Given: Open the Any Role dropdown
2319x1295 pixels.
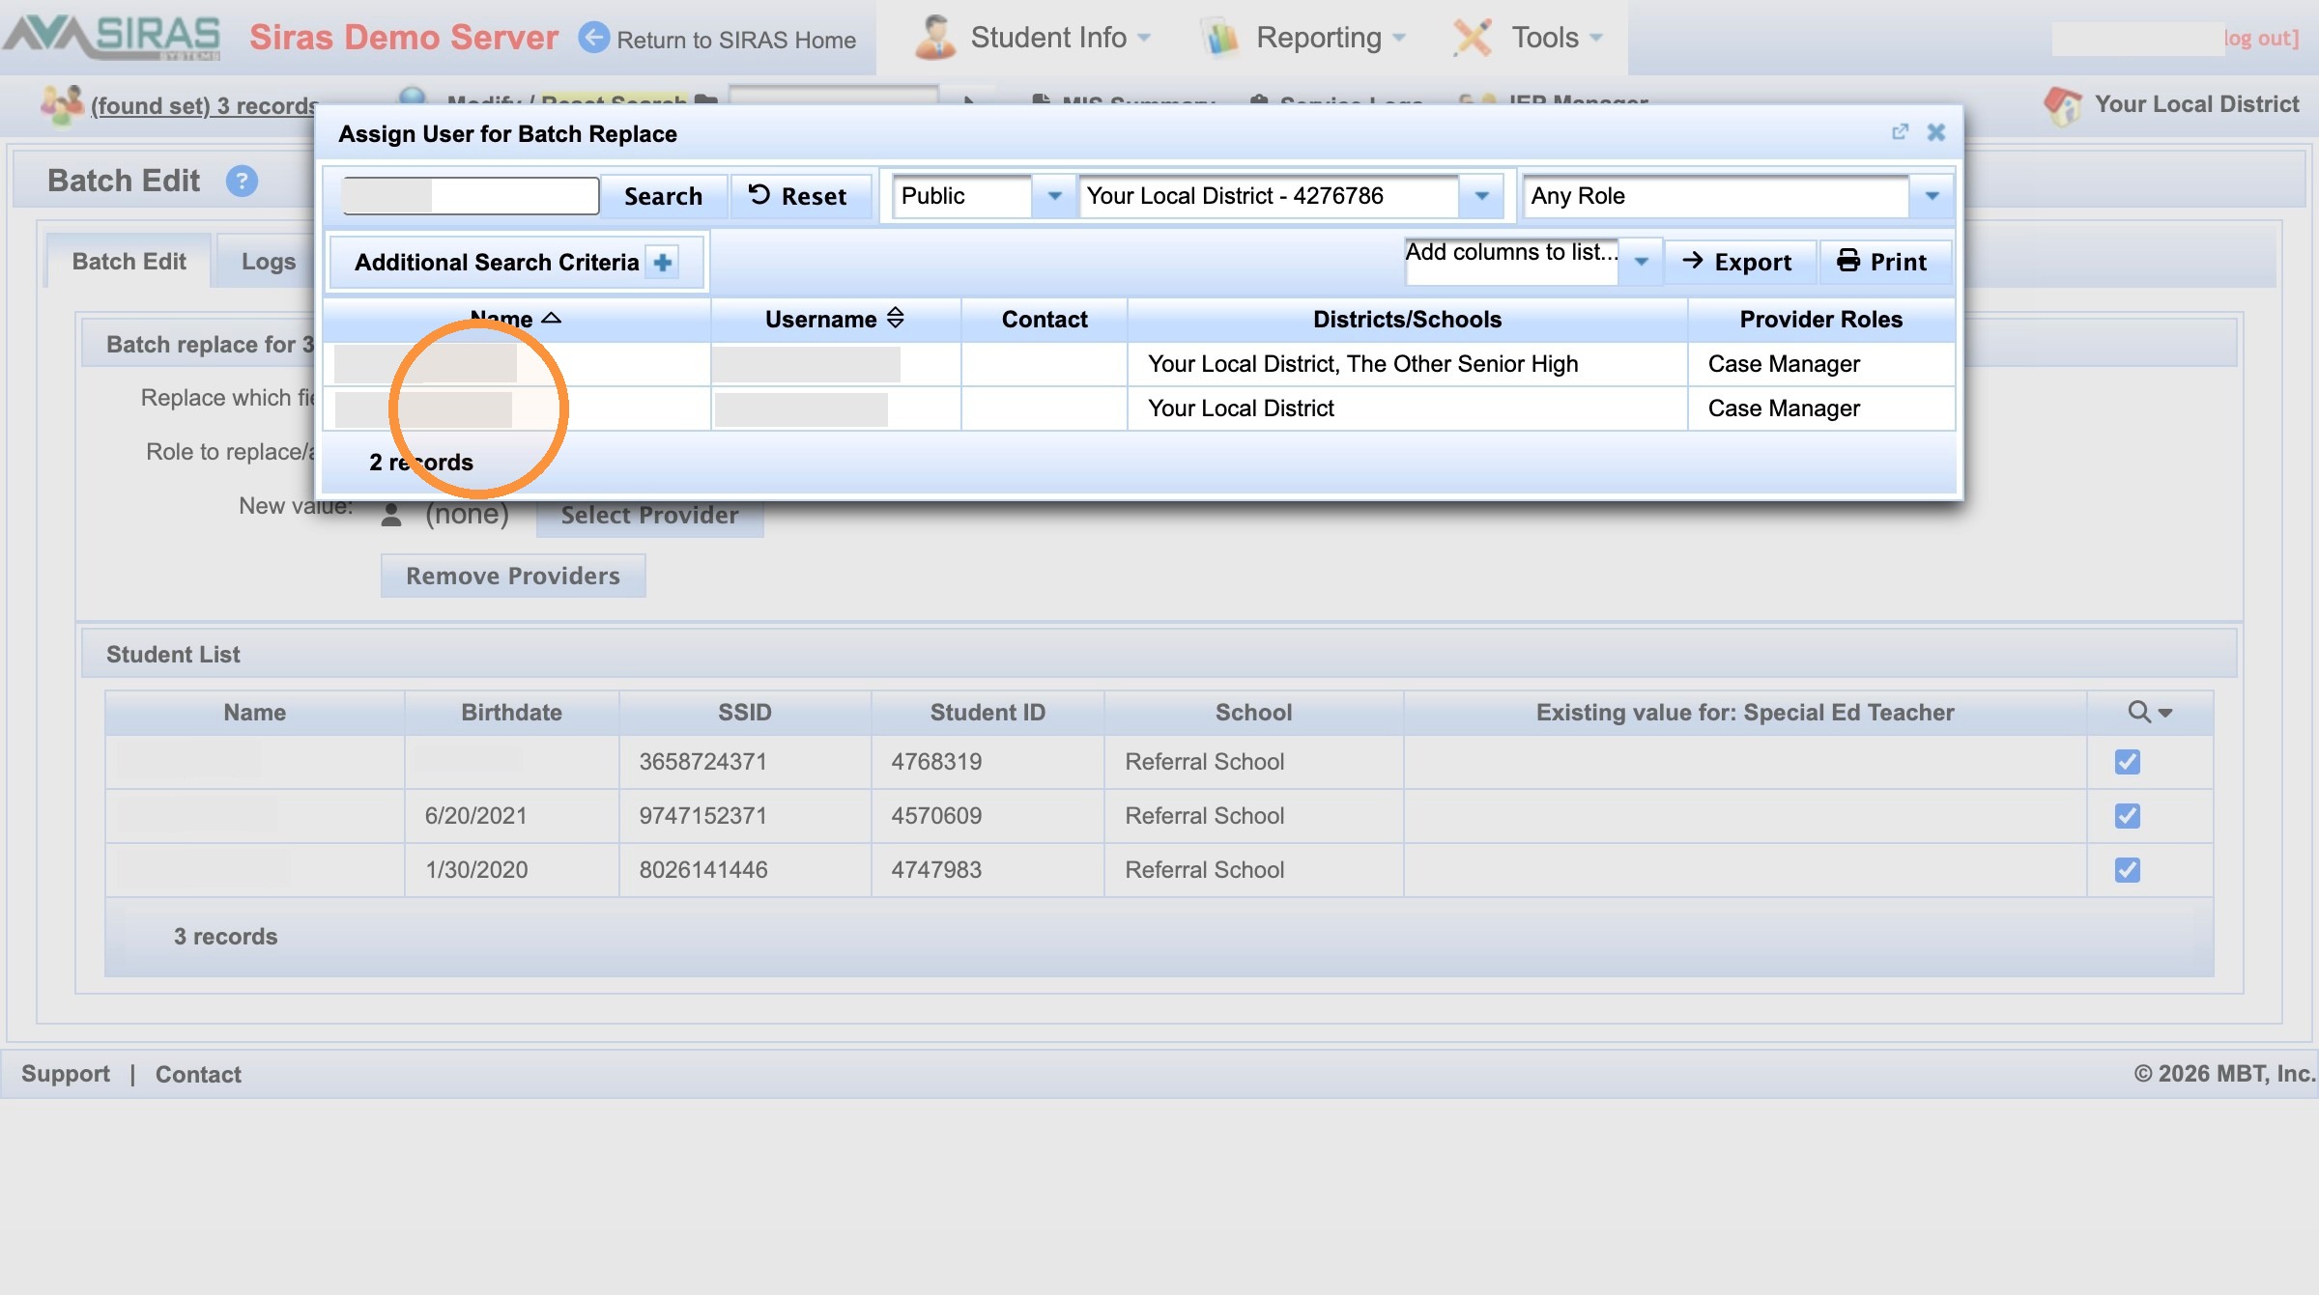Looking at the screenshot, I should tap(1932, 196).
